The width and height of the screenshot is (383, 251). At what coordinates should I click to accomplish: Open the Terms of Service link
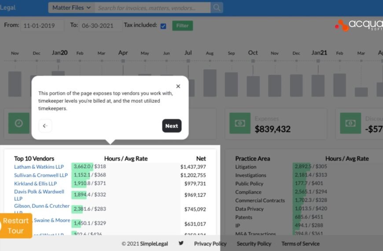[x=300, y=244]
